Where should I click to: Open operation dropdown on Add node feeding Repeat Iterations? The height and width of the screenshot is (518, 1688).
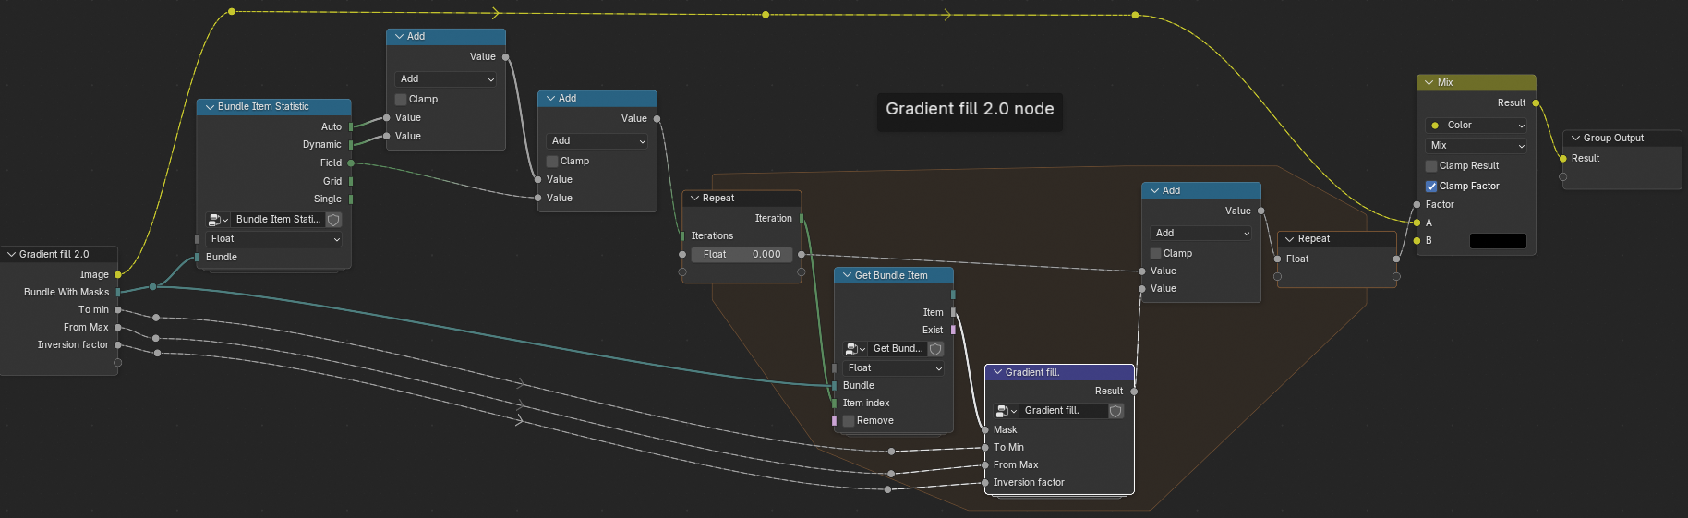pos(597,141)
